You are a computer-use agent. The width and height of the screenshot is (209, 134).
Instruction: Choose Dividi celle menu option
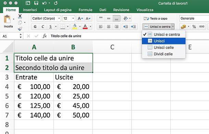tap(164, 54)
